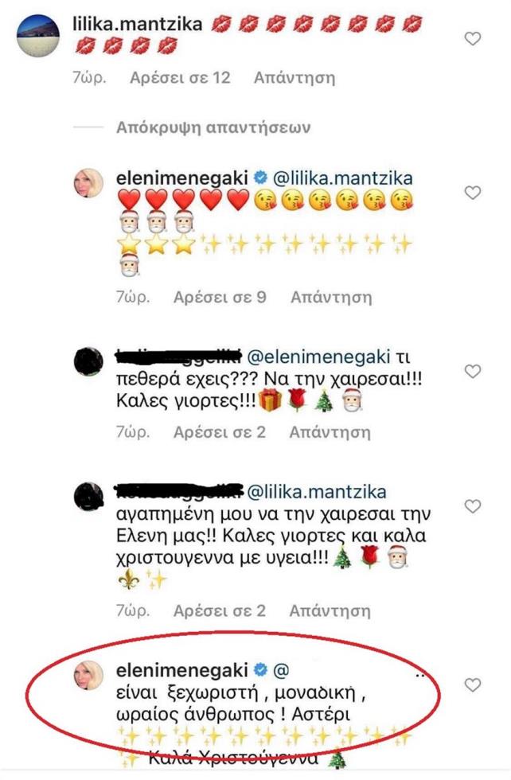The height and width of the screenshot is (780, 511).
Task: Open the dark avatar of the 'πεθερά' commenter
Action: pos(88,361)
